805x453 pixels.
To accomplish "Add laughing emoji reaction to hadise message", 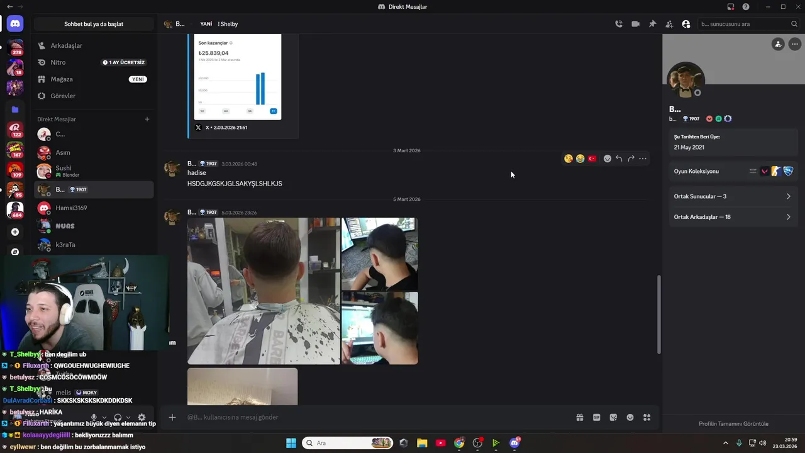I will [x=580, y=159].
